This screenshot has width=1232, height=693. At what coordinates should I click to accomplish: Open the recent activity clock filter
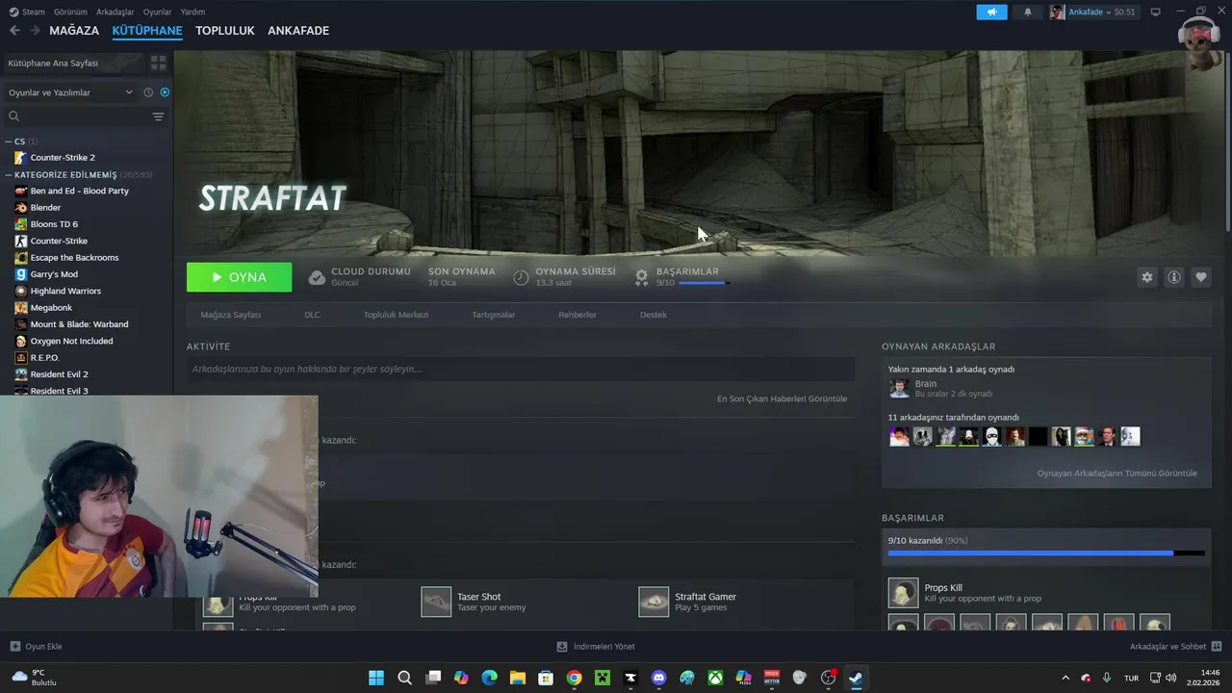(148, 92)
